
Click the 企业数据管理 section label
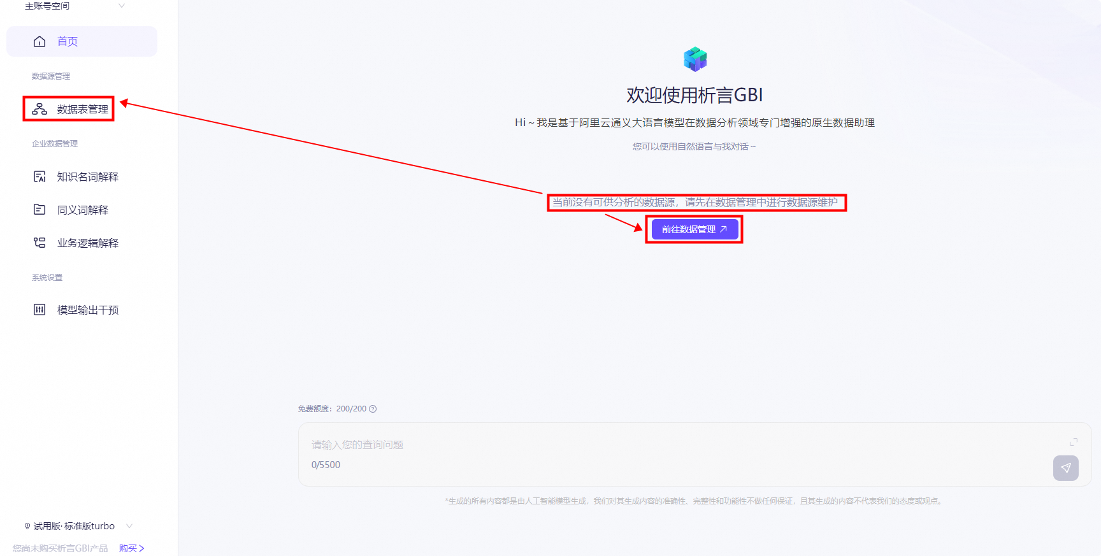(55, 144)
